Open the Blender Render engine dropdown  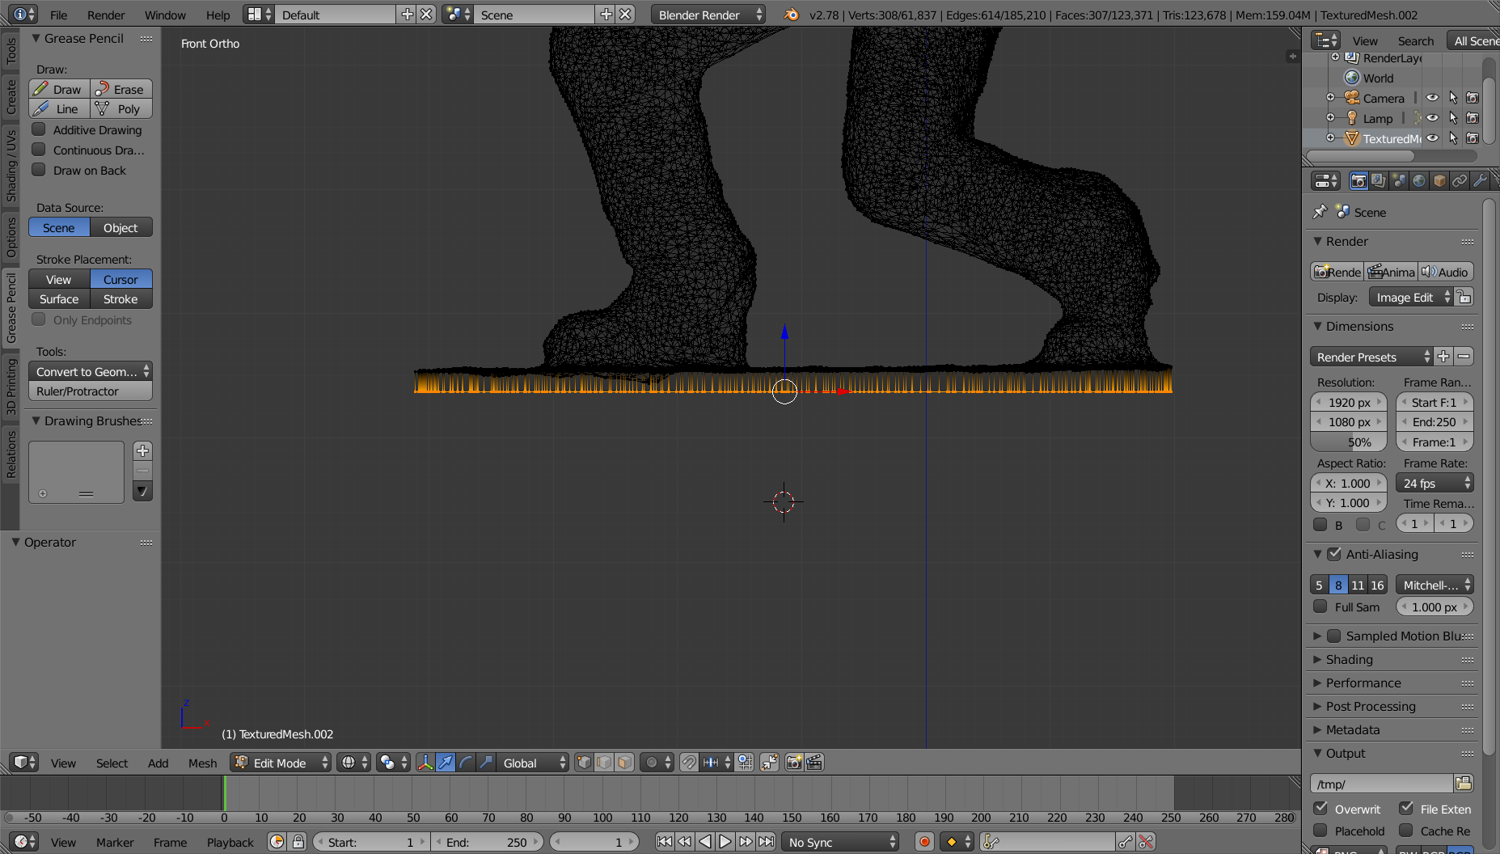pos(708,15)
